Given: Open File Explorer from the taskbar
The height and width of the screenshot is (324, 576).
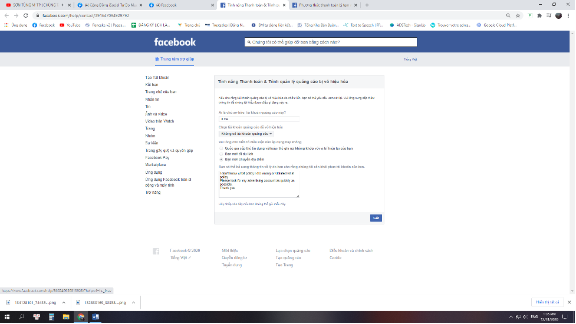Looking at the screenshot, I should [x=66, y=317].
